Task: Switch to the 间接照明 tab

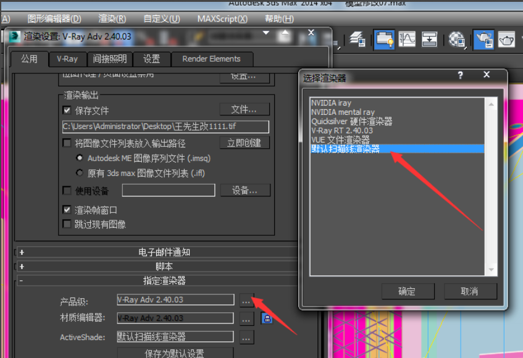Action: click(110, 59)
